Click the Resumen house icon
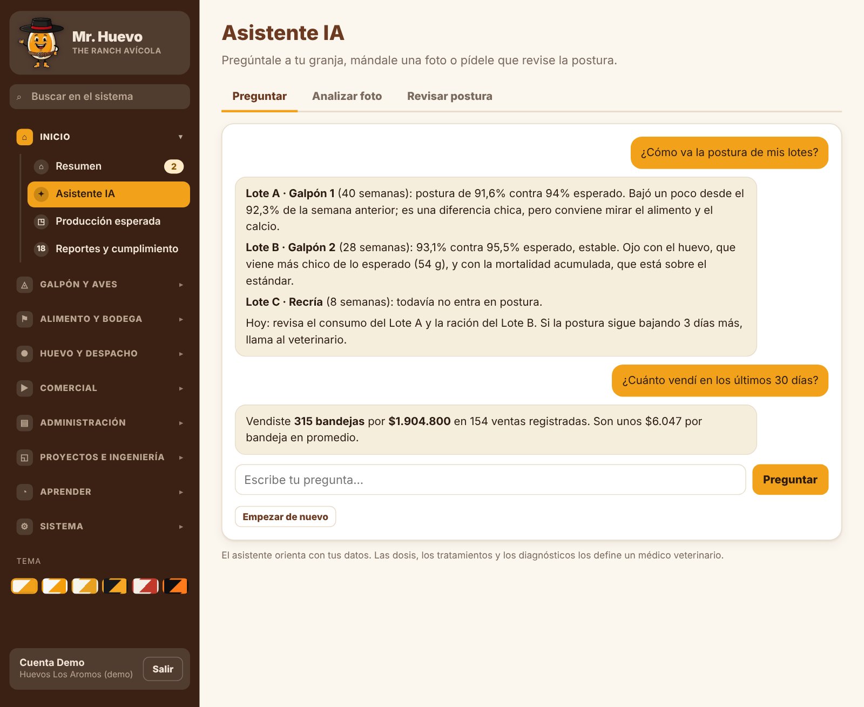The image size is (864, 707). (x=42, y=166)
